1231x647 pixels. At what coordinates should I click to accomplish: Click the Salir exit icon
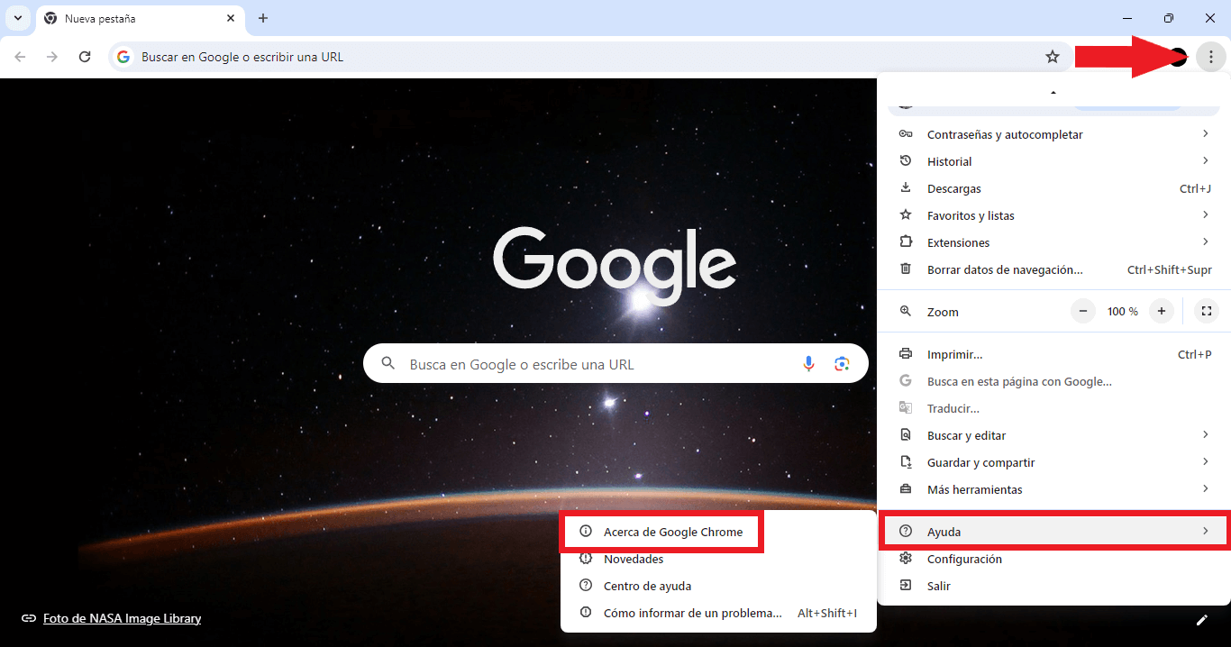pyautogui.click(x=907, y=586)
